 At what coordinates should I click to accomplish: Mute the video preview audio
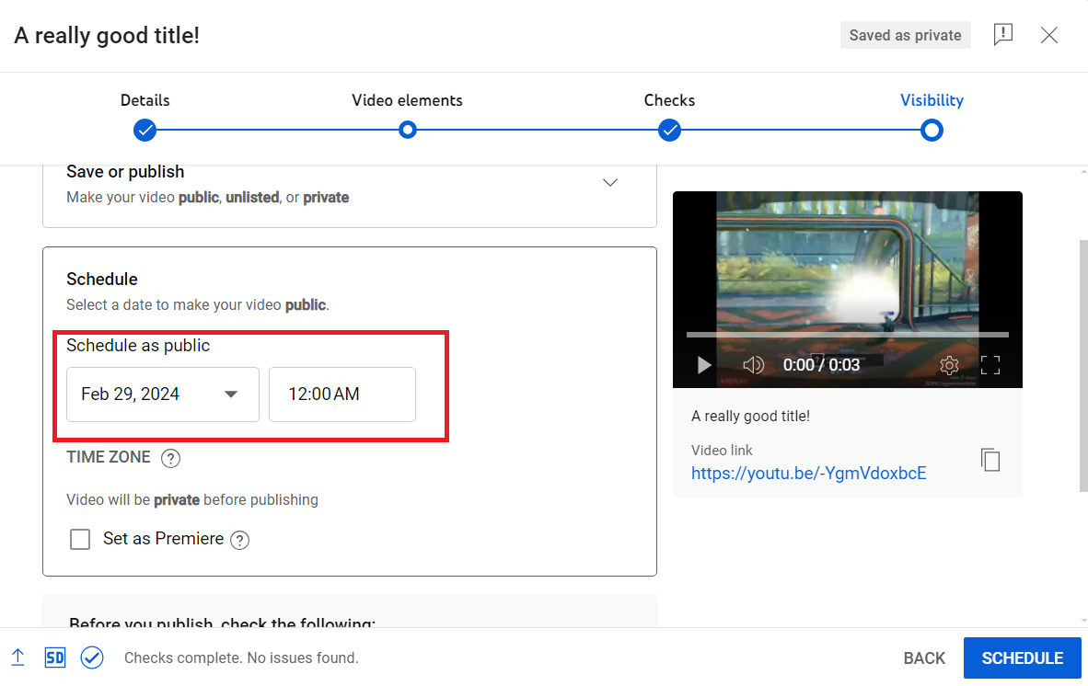click(x=754, y=364)
